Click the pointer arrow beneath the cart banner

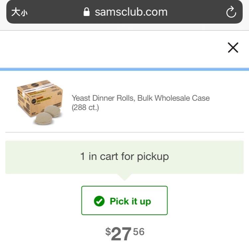pyautogui.click(x=124, y=177)
